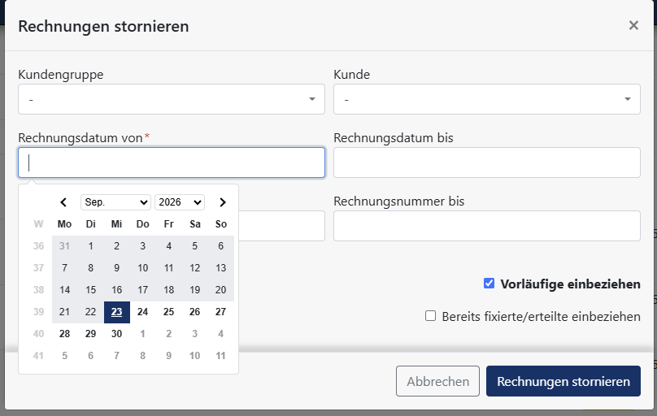Choose September 27 in the calendar

point(221,312)
